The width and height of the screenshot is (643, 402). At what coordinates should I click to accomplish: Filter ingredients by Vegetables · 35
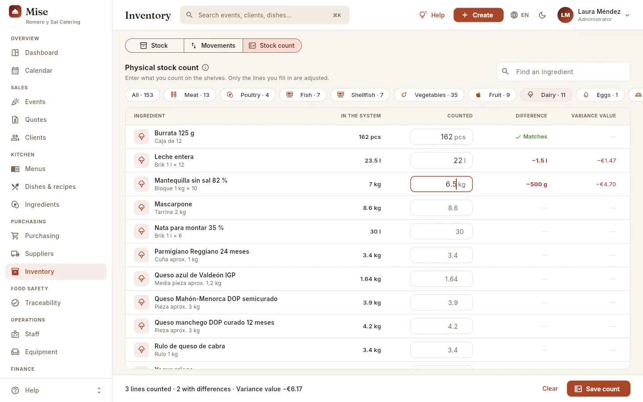tap(429, 95)
